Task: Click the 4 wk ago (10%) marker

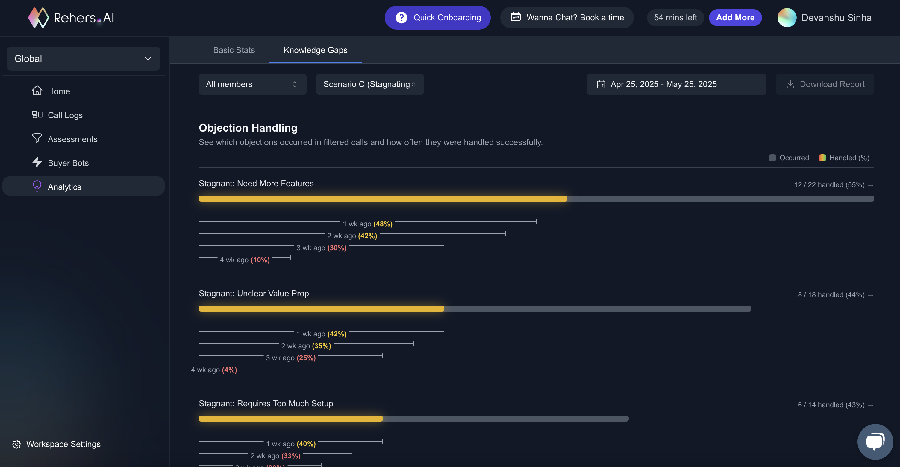Action: (245, 260)
